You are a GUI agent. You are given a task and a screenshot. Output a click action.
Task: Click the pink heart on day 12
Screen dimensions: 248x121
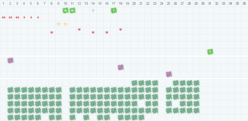point(79,29)
